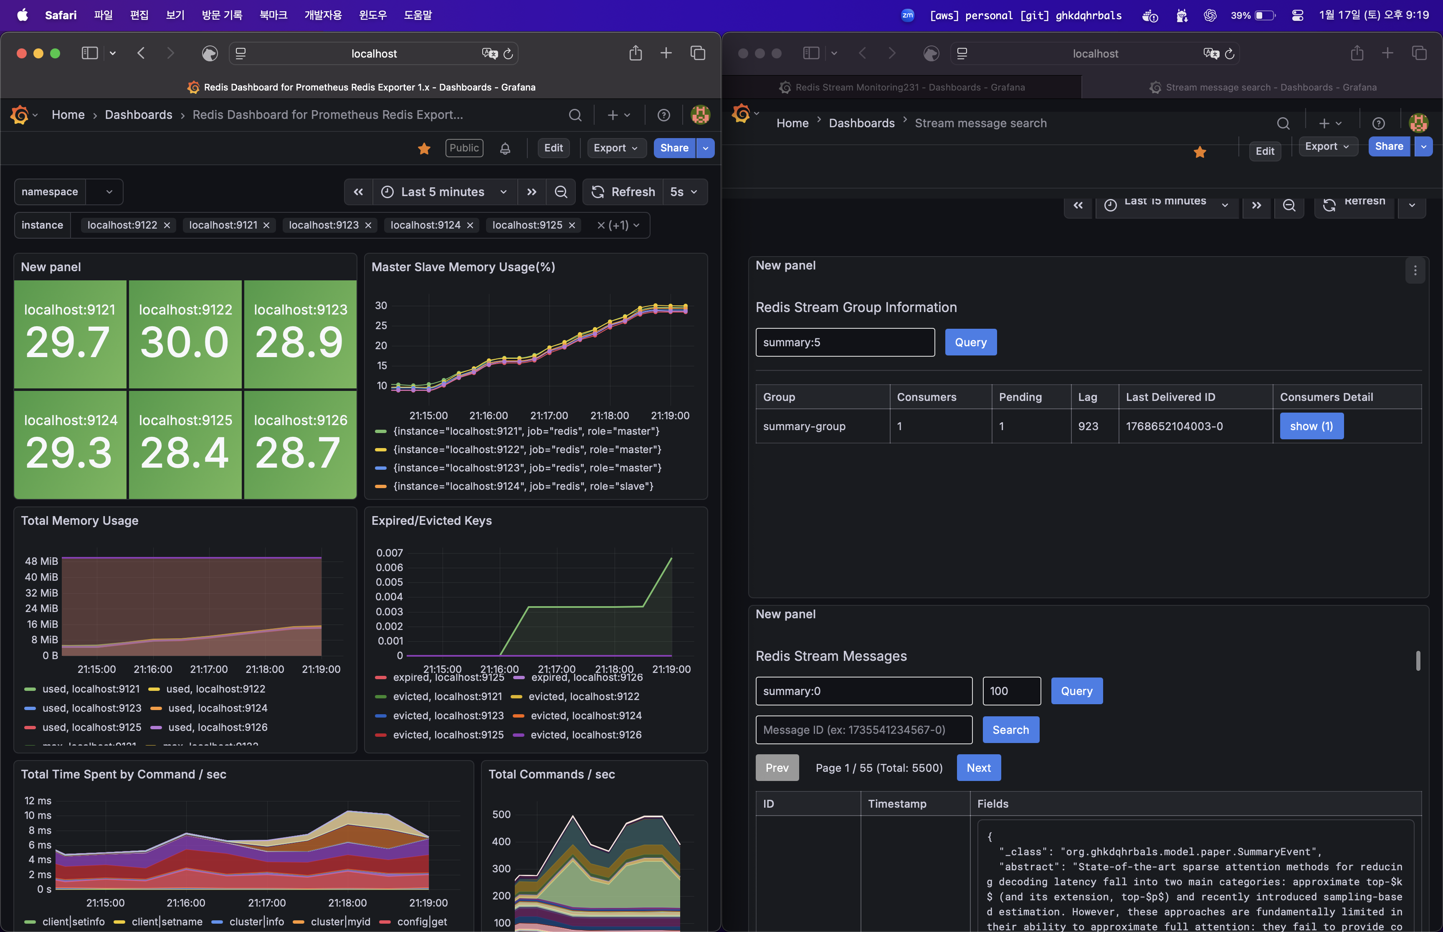
Task: Open the Export dropdown in left window
Action: point(615,148)
